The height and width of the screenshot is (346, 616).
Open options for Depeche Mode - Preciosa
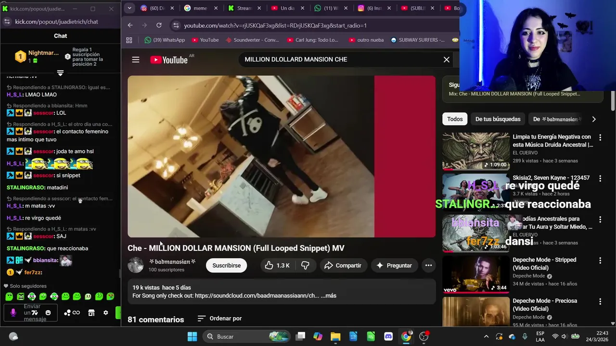click(600, 301)
